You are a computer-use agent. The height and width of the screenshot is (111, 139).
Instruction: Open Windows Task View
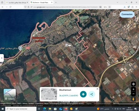coord(39,109)
